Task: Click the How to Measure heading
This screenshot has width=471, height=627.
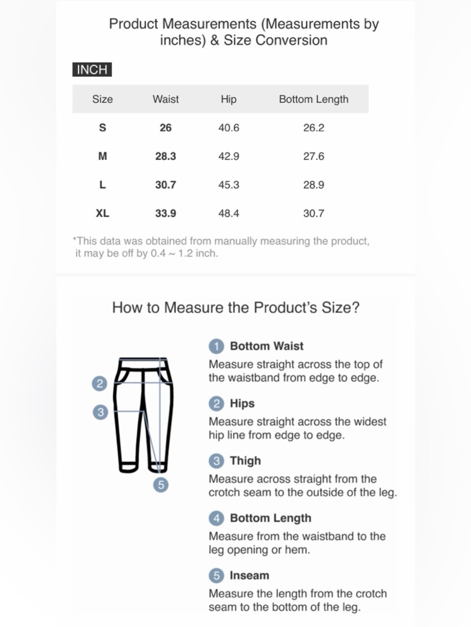Action: (x=235, y=308)
